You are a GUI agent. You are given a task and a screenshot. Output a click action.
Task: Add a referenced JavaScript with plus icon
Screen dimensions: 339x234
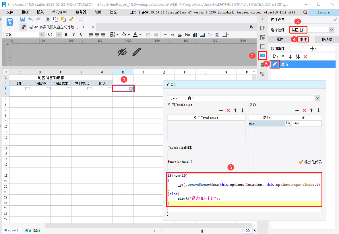click(221, 110)
